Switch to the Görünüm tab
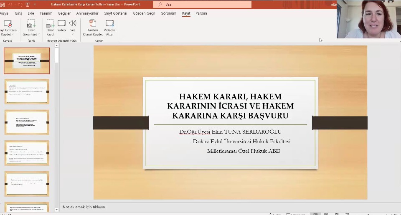This screenshot has width=401, height=215. (168, 13)
